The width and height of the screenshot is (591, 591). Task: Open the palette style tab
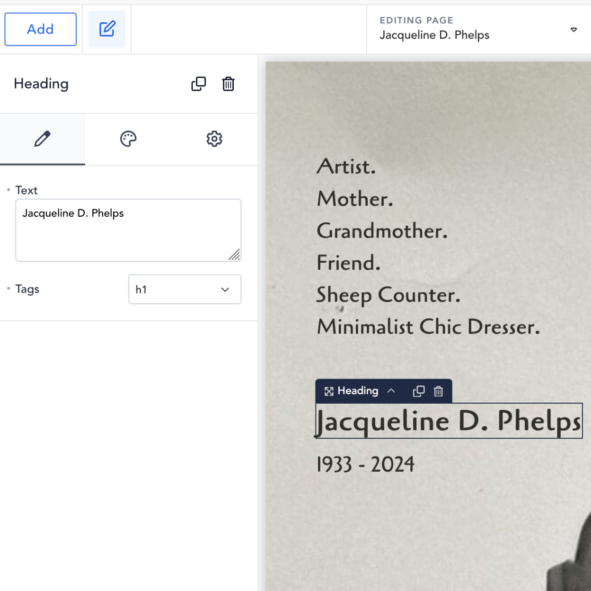[128, 139]
